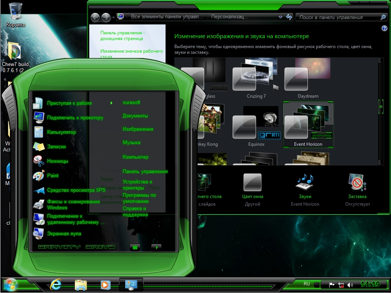Click the volume speaker icon in tray

click(x=350, y=285)
